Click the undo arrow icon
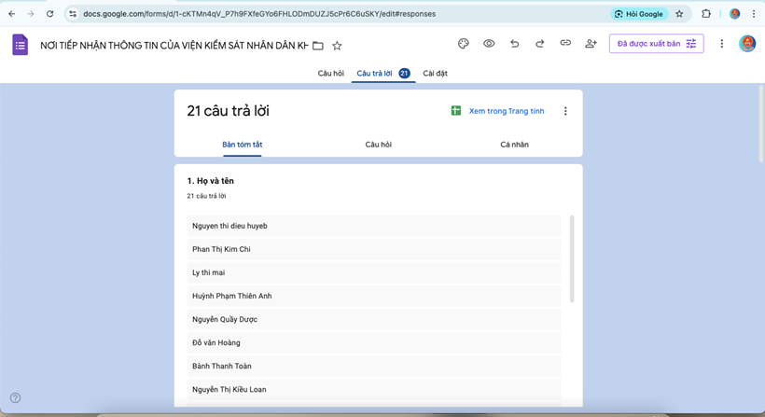The height and width of the screenshot is (417, 765). pyautogui.click(x=514, y=44)
